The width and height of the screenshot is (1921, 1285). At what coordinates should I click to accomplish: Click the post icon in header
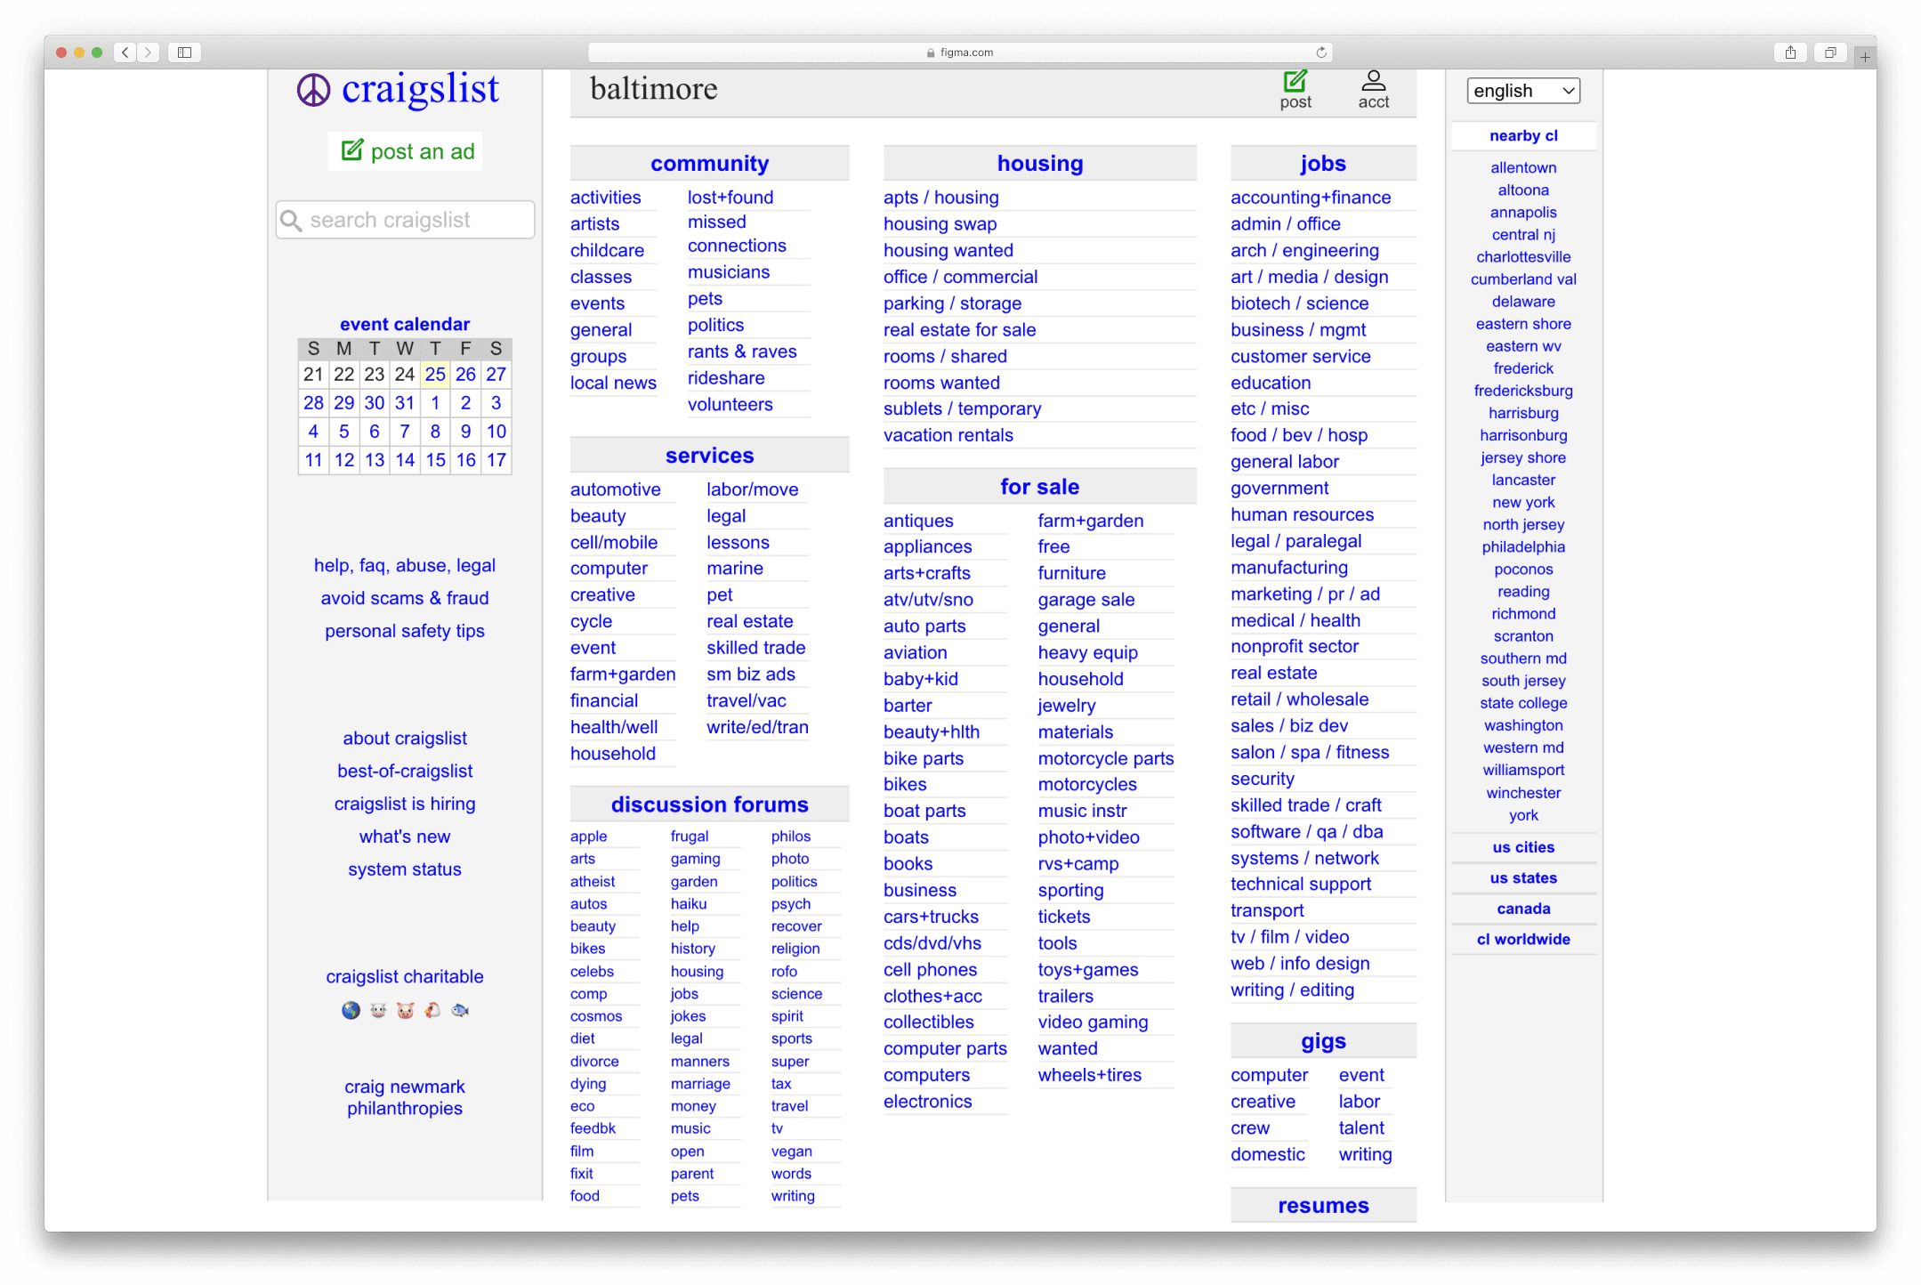point(1295,82)
